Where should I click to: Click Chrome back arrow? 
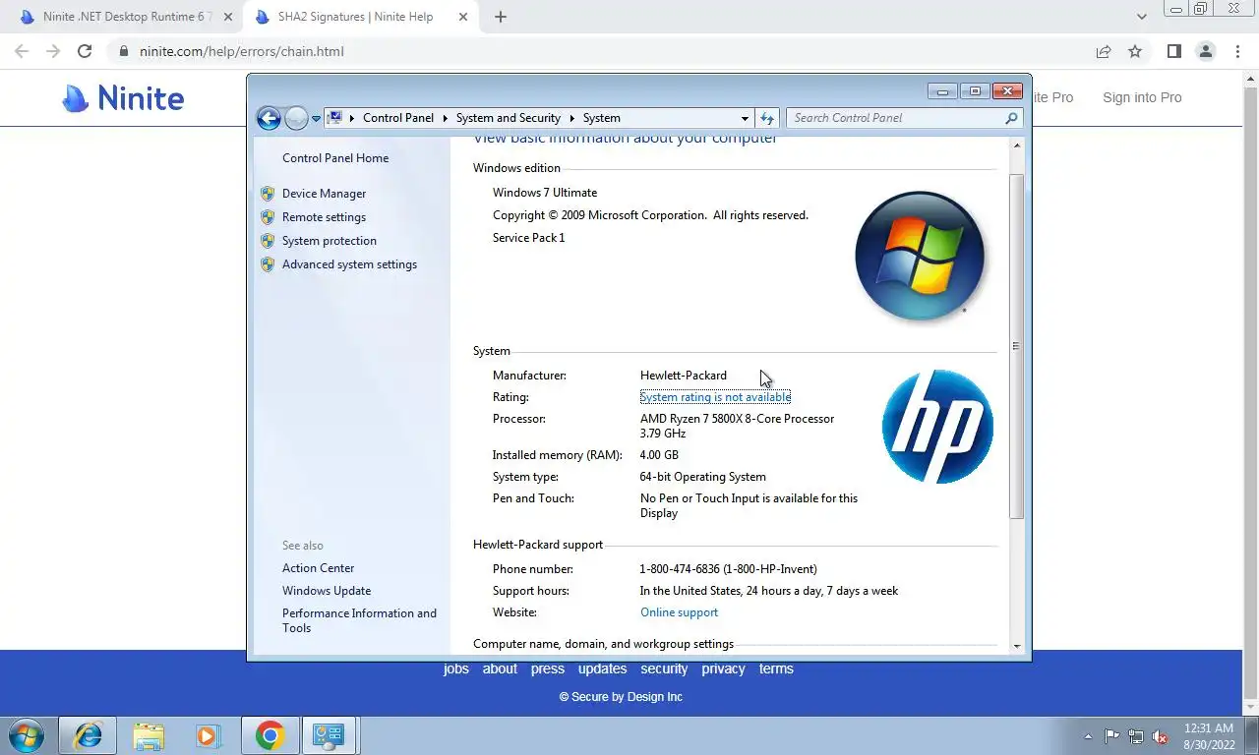22,51
